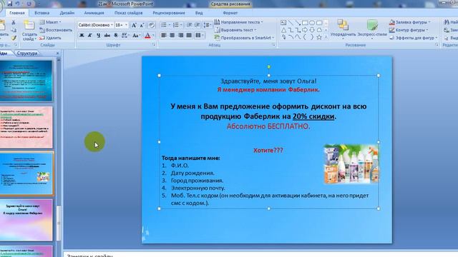Pick the Right Arrow block shape

(305, 30)
